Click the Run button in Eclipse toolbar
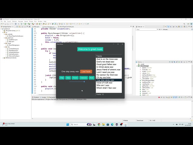 pyautogui.click(x=25, y=24)
